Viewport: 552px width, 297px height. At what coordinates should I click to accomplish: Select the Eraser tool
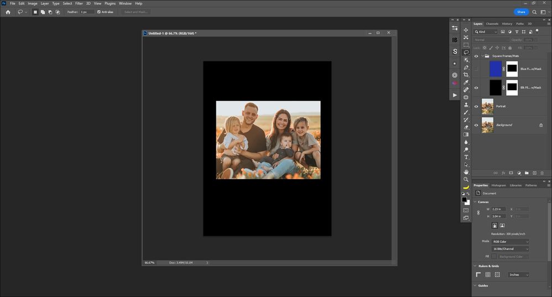click(x=466, y=127)
